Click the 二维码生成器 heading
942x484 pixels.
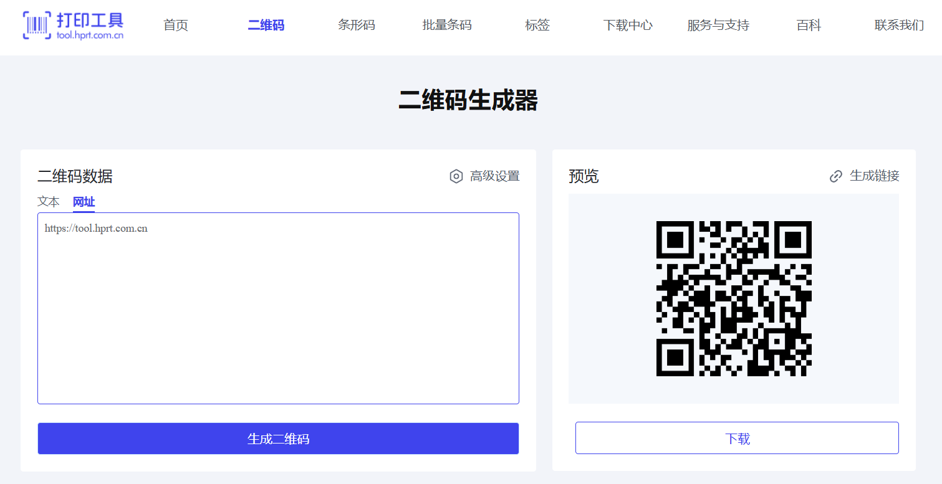468,100
